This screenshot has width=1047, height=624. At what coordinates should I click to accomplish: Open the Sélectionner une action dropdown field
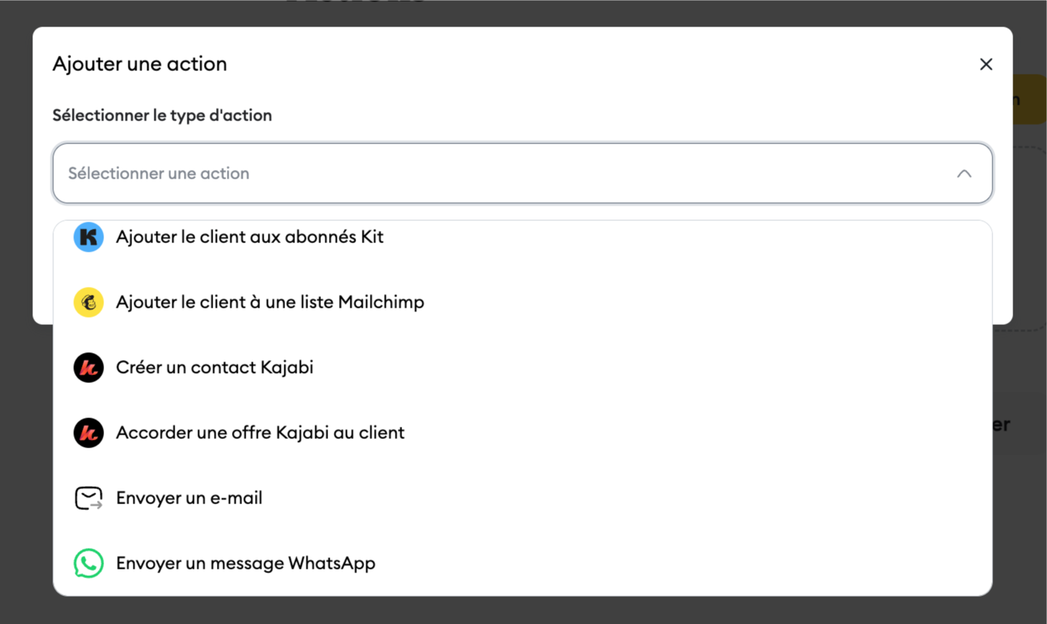503,174
